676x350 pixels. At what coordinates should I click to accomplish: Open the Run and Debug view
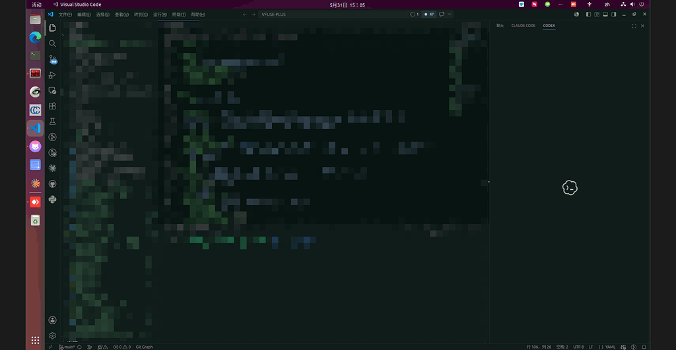coord(52,75)
